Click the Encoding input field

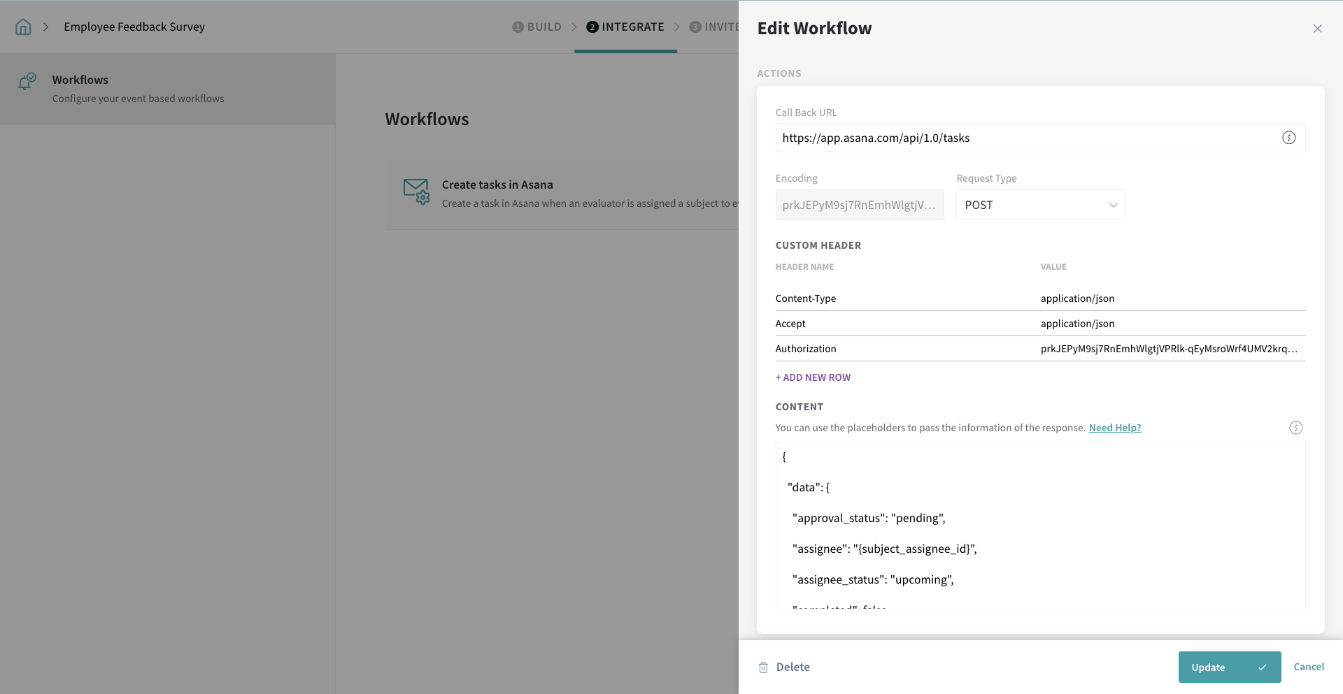(x=859, y=205)
